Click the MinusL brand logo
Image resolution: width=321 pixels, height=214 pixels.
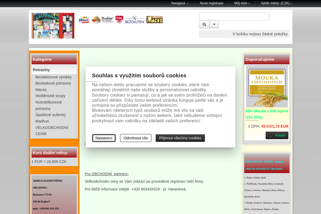click(83, 20)
